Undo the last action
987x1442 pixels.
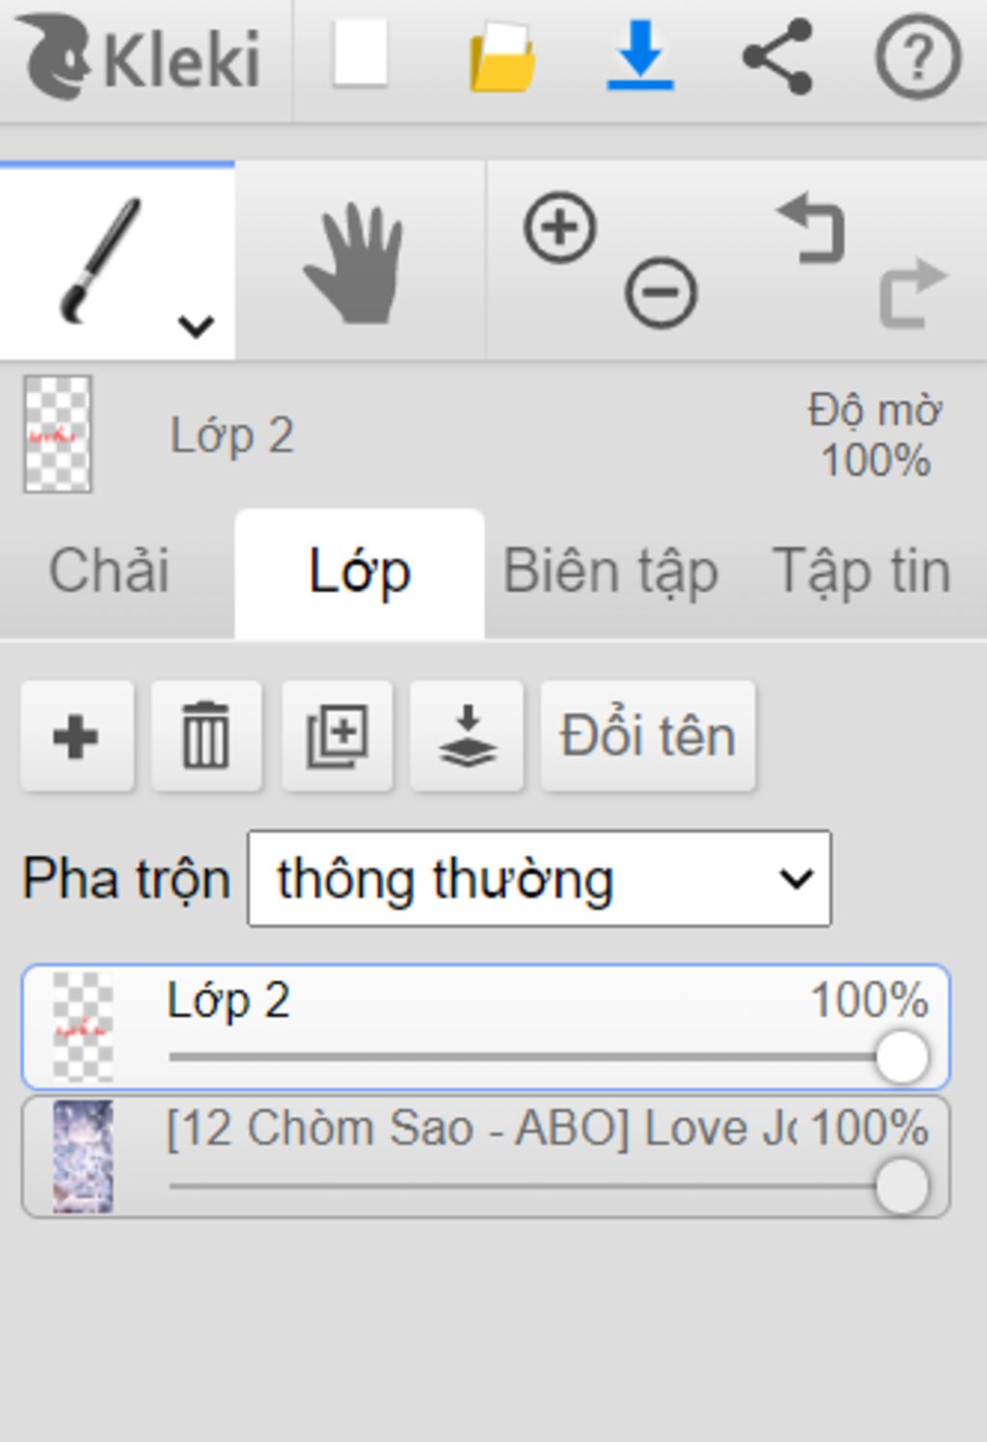coord(812,227)
